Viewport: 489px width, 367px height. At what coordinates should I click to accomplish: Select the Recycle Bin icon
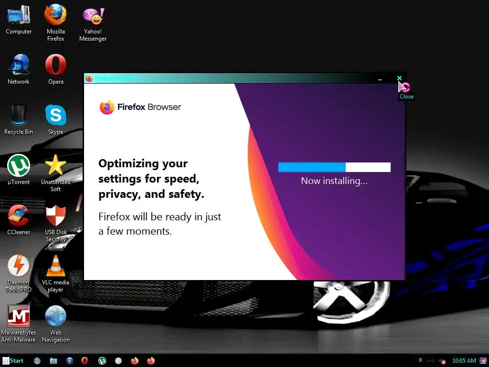[x=19, y=119]
